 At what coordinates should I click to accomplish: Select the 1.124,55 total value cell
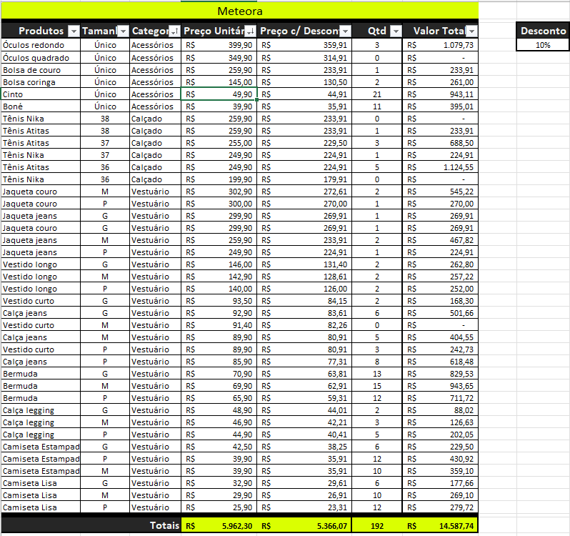pos(440,167)
